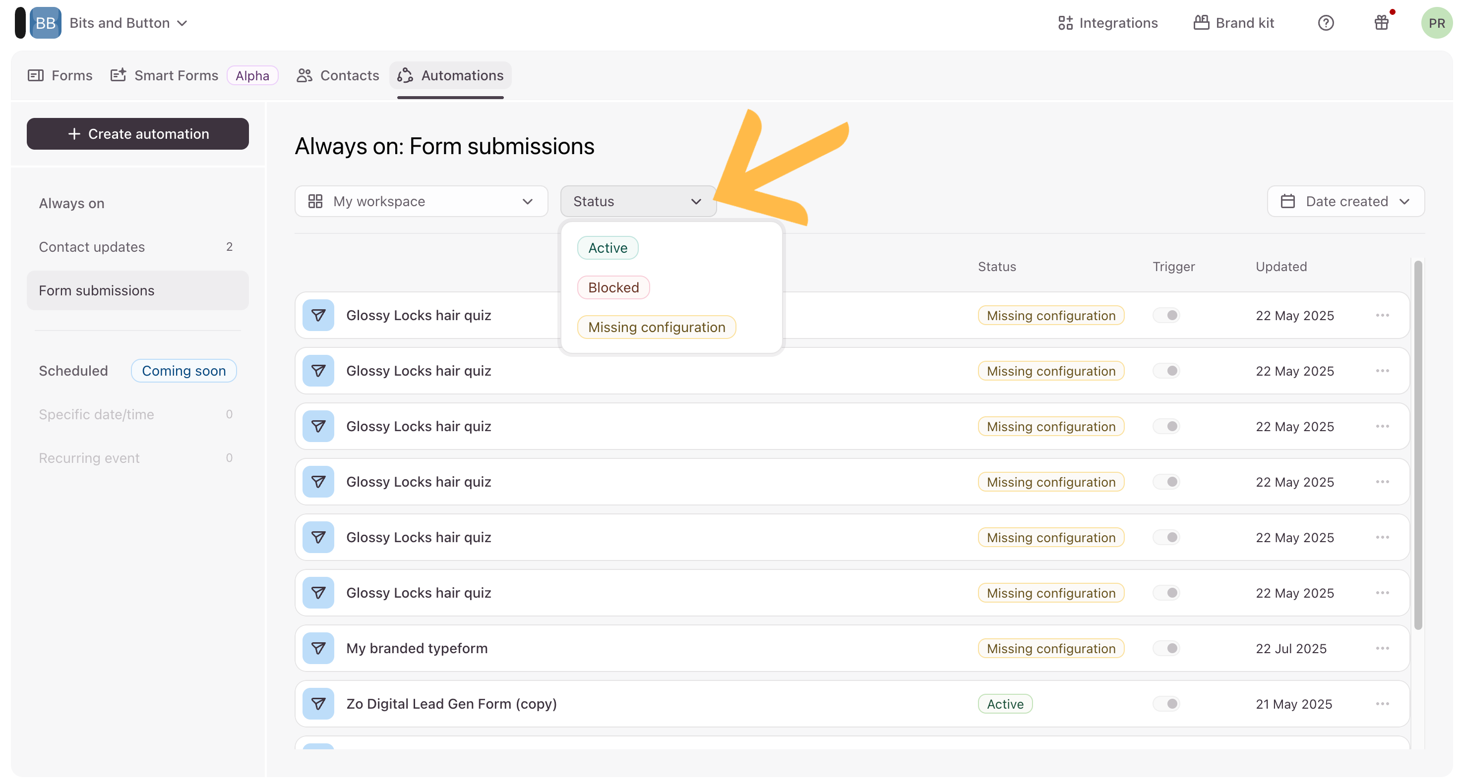1461x783 pixels.
Task: Expand the My workspace dropdown
Action: (x=421, y=201)
